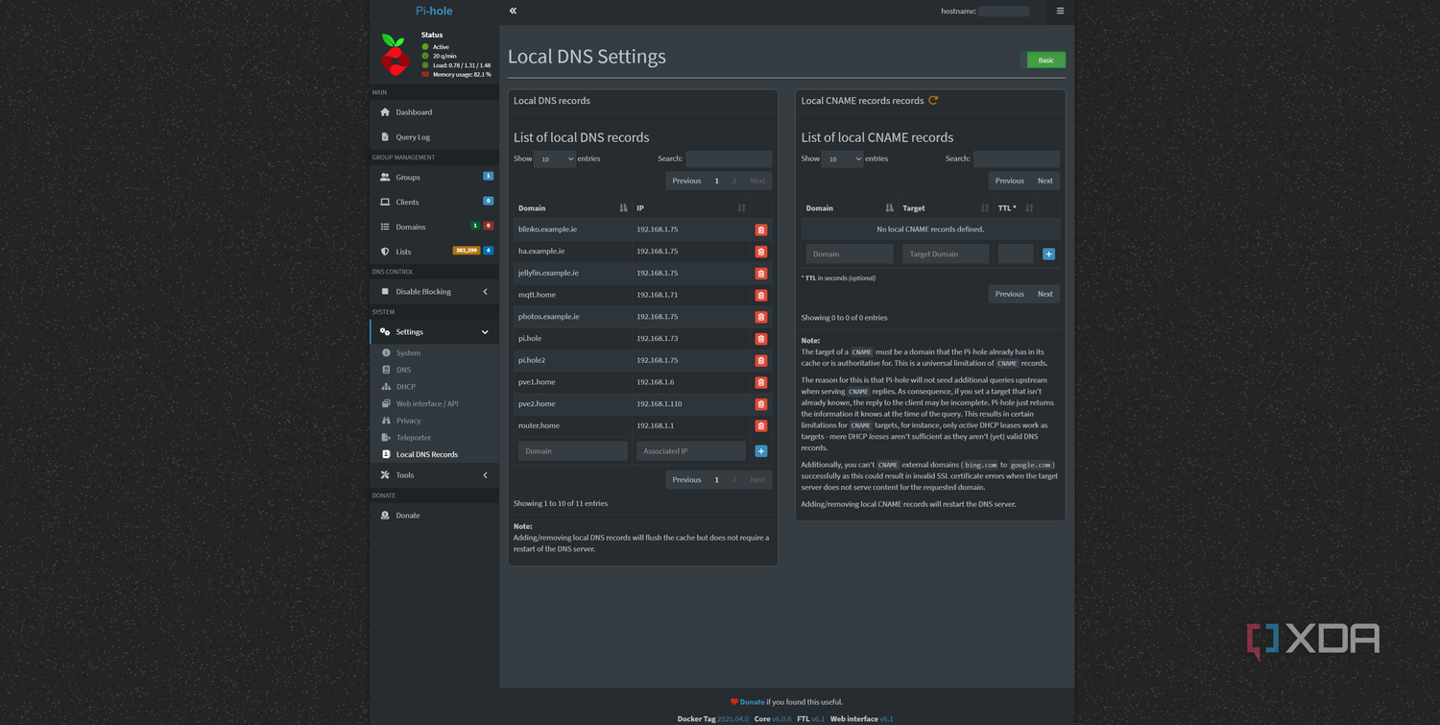Screen dimensions: 1440x725
Task: Sort DNS records by Domain column
Action: pyautogui.click(x=572, y=207)
